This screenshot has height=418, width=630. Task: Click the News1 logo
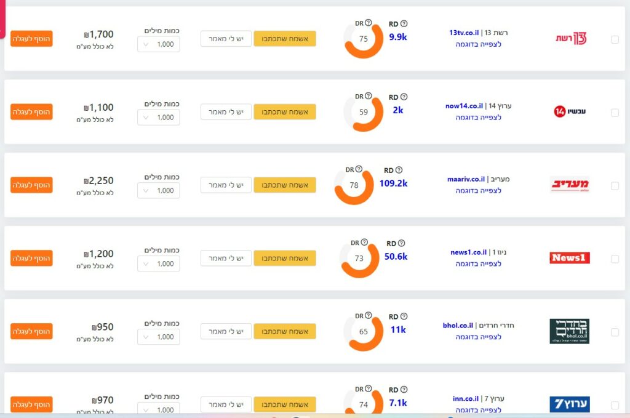(x=570, y=257)
